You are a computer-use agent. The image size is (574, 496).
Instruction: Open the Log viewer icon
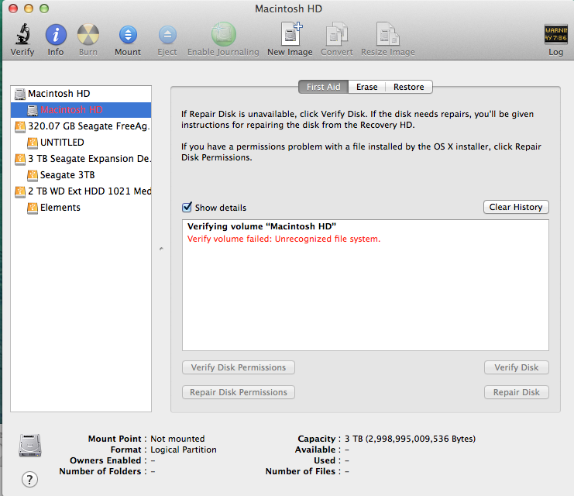coord(555,34)
